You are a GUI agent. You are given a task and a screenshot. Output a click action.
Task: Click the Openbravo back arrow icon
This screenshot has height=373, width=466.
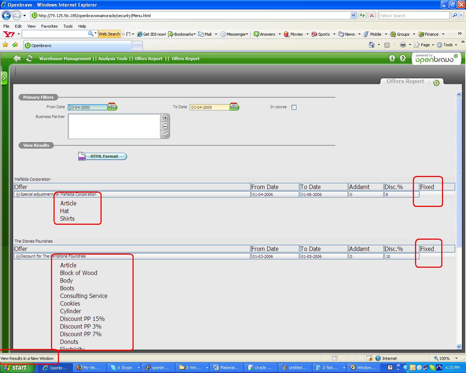(x=17, y=58)
